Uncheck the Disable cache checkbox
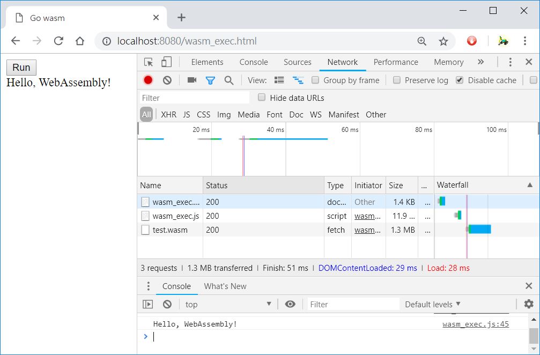 coord(460,80)
